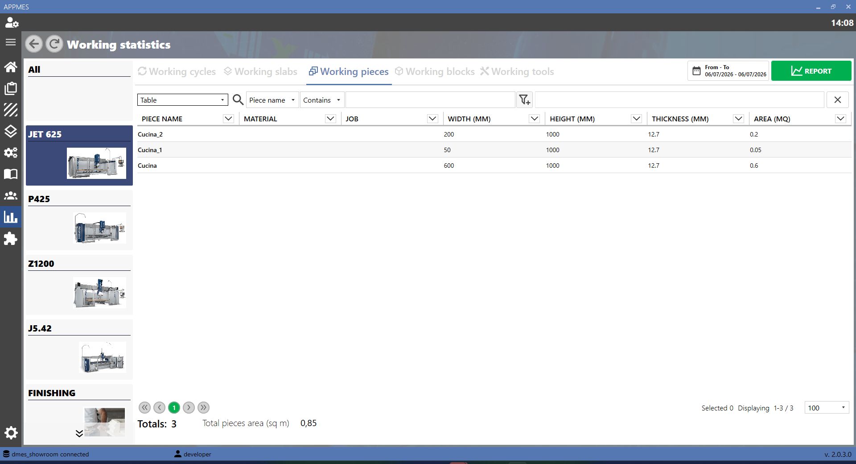Open the settings gear at sidebar bottom
The width and height of the screenshot is (856, 464).
click(11, 432)
